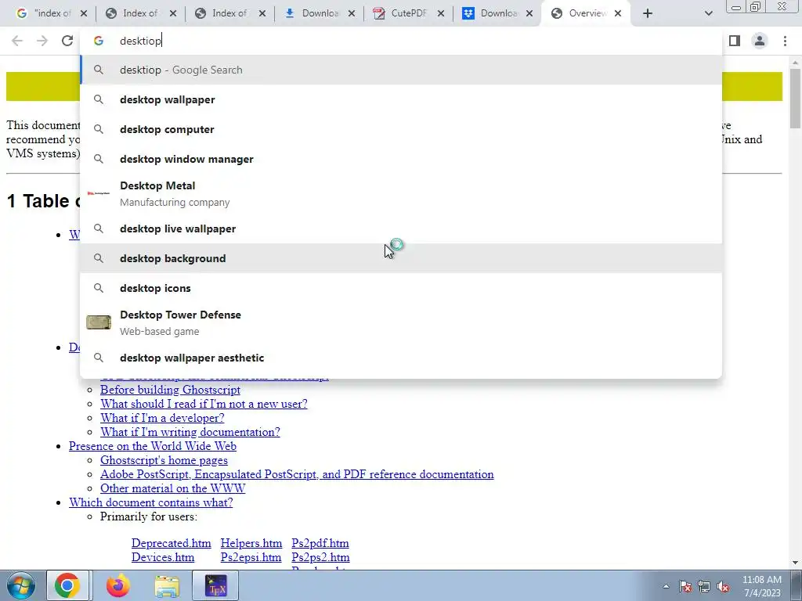Open the Chrome three-dot menu
This screenshot has height=601, width=802.
785,41
